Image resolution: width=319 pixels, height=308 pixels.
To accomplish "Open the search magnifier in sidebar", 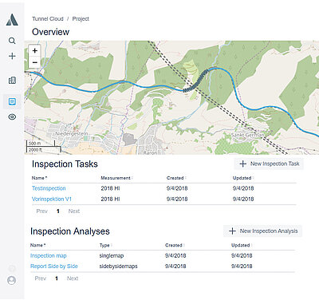I will [12, 41].
